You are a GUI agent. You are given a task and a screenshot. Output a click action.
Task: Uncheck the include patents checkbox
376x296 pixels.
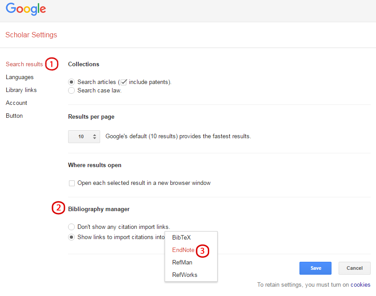(x=124, y=82)
